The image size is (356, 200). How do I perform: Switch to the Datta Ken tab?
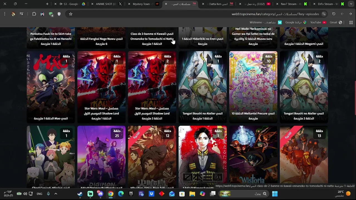[218, 4]
